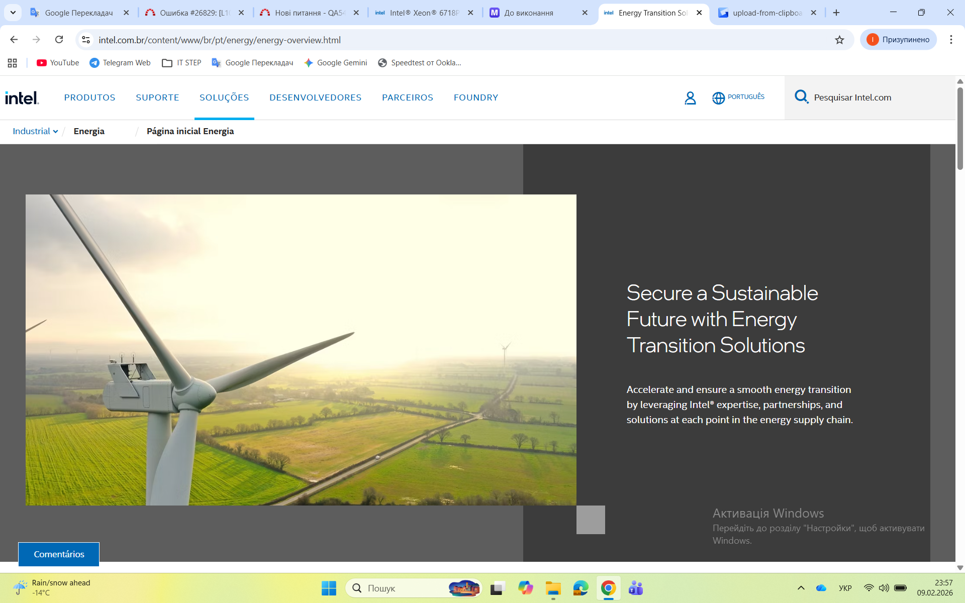Open the Chrome three-dot menu

pos(951,40)
